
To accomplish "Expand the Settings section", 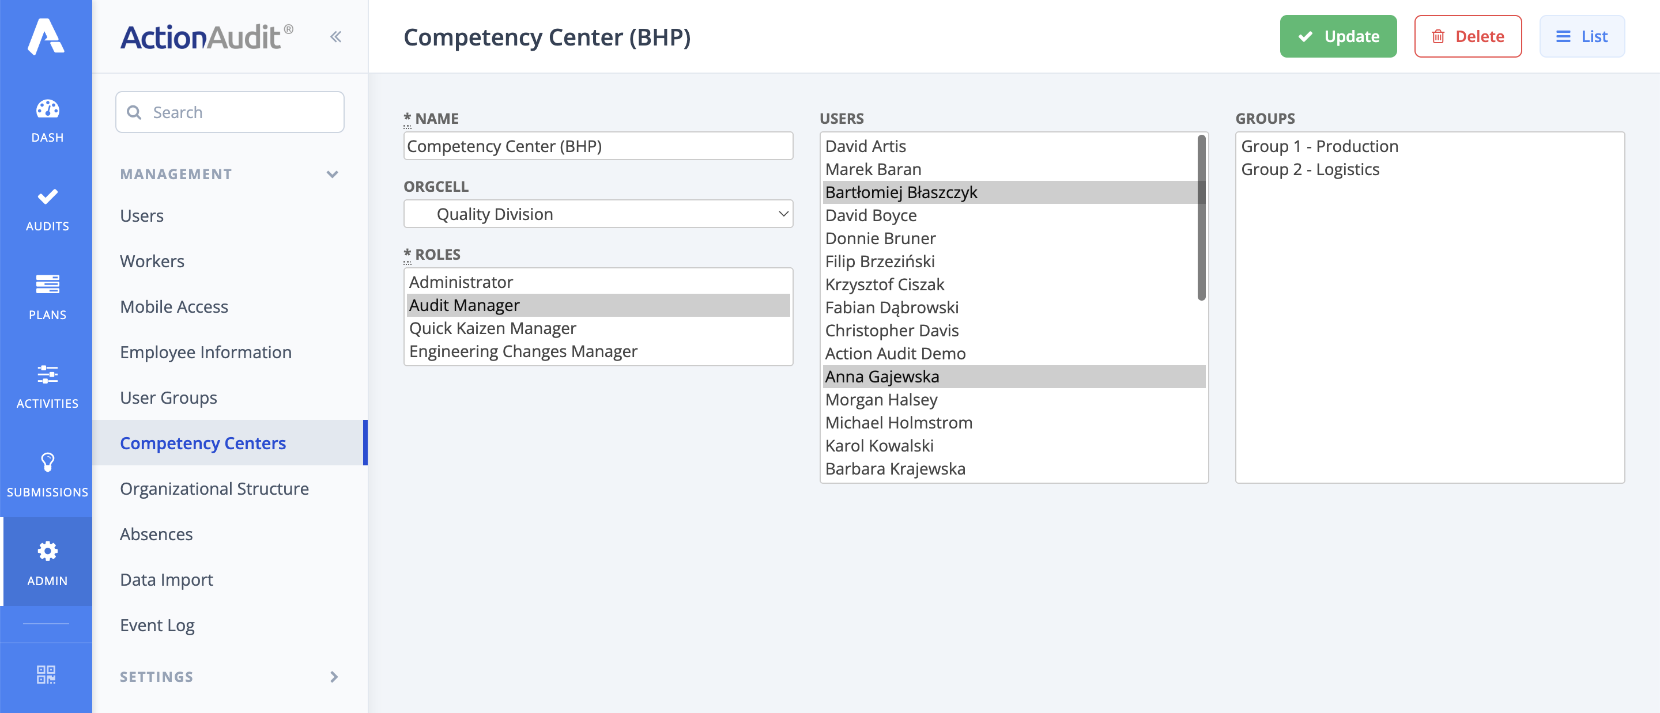I will click(x=334, y=676).
